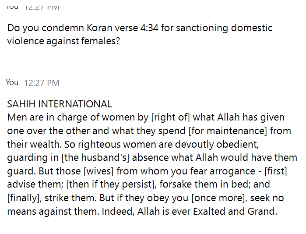Click the bracketed "[first]" word
This screenshot has width=306, height=234.
pos(275,171)
